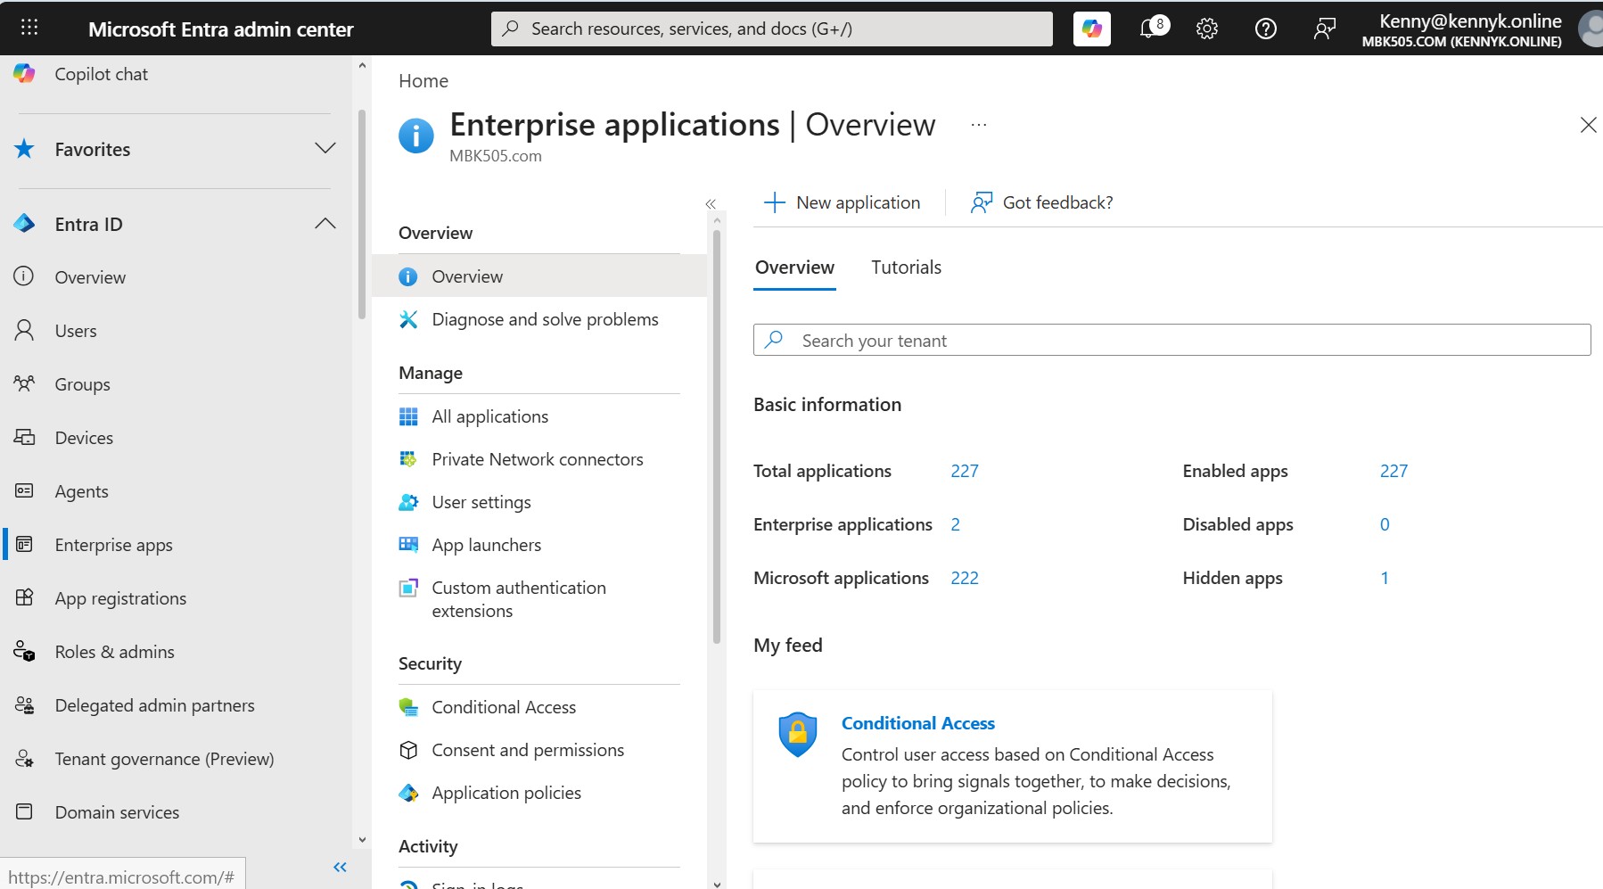
Task: Open account menu Kenny@kennyk.online
Action: coord(1481,29)
